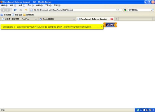This screenshot has height=112, width=155.
Task: Close the PhotoImpact Rollover Assistant tab
Action: (112, 19)
